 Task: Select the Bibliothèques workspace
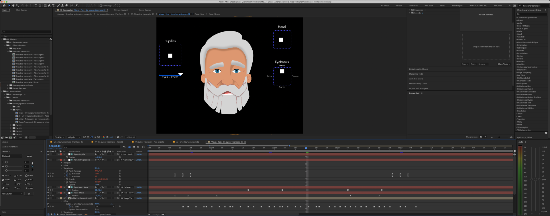coord(457,5)
